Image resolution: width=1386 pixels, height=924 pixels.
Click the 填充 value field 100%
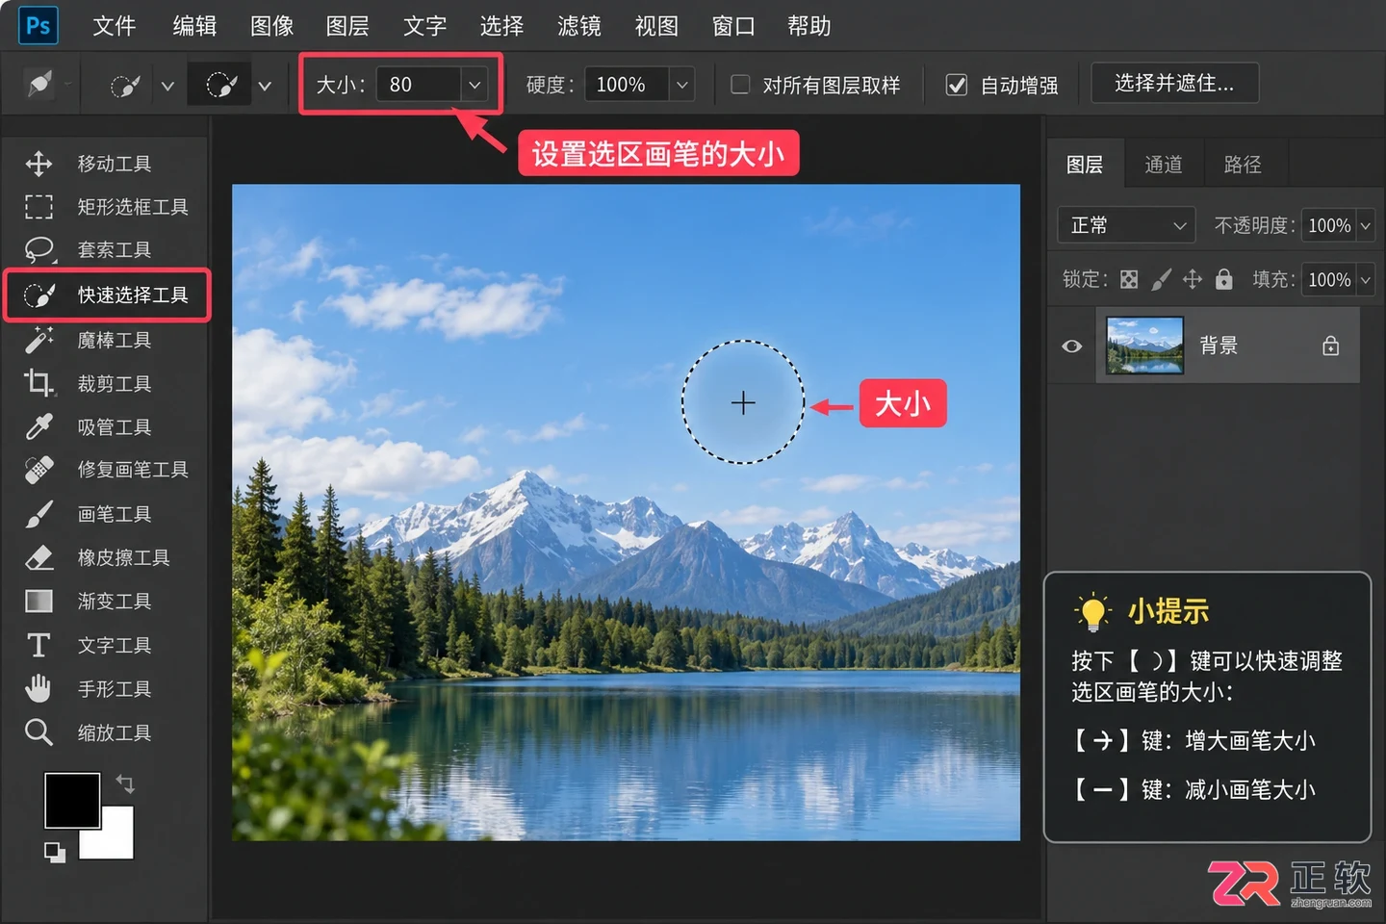[x=1329, y=280]
